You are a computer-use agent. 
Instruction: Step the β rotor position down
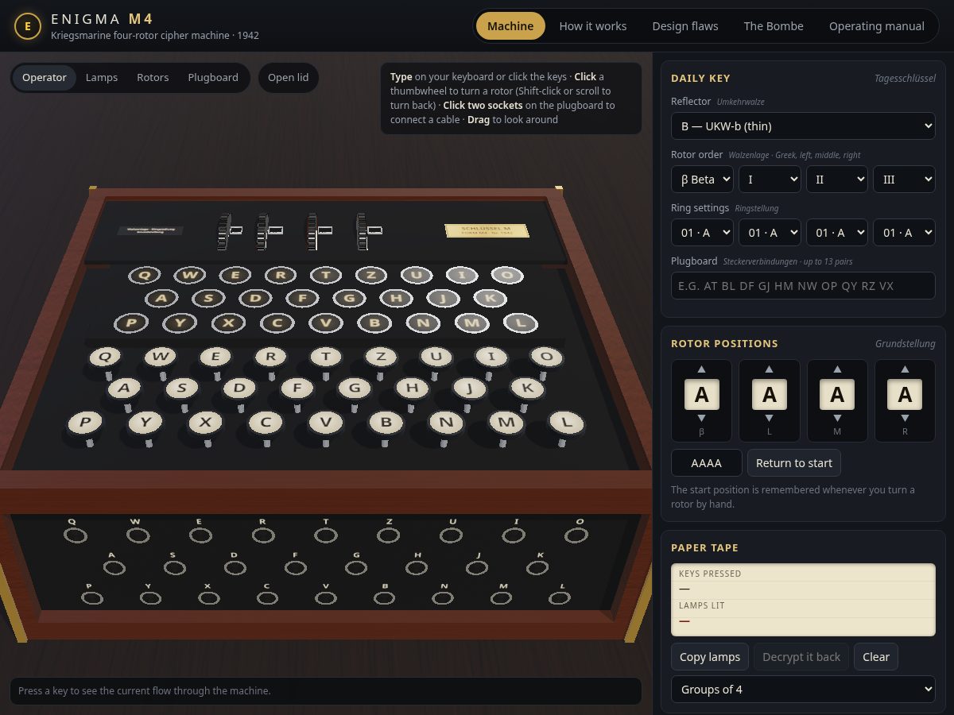[701, 419]
